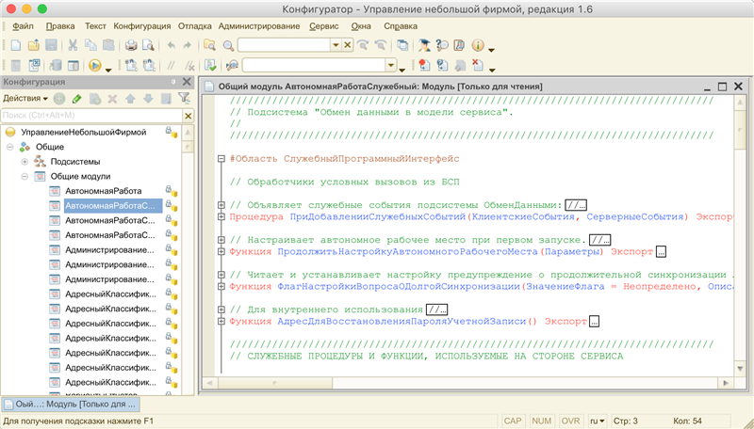The width and height of the screenshot is (754, 429).
Task: Click the Syntax check icon with green checkmark
Action: (x=210, y=65)
